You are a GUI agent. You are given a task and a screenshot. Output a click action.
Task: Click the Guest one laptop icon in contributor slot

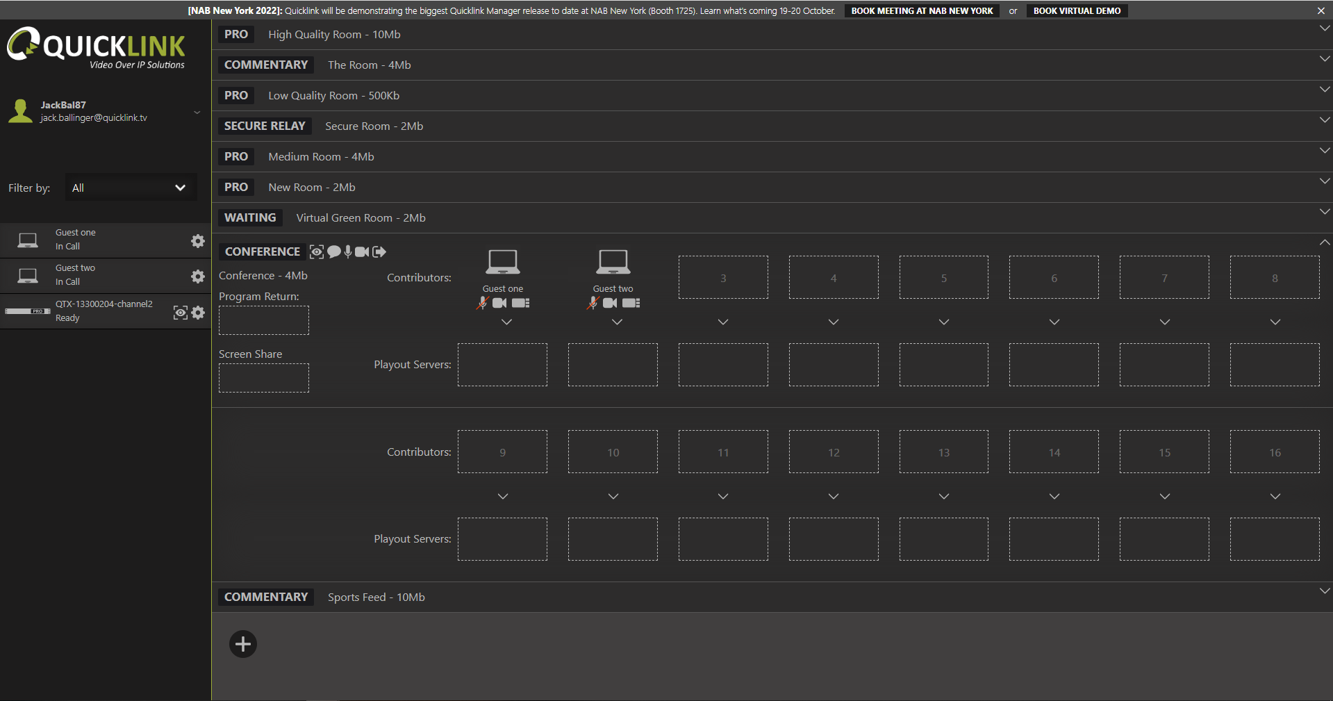[503, 262]
